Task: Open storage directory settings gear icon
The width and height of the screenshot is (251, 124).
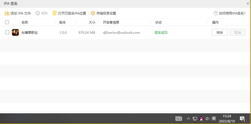Action: click(93, 13)
